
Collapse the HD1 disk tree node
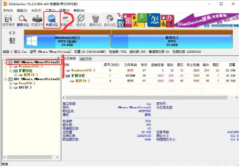(x=5, y=79)
